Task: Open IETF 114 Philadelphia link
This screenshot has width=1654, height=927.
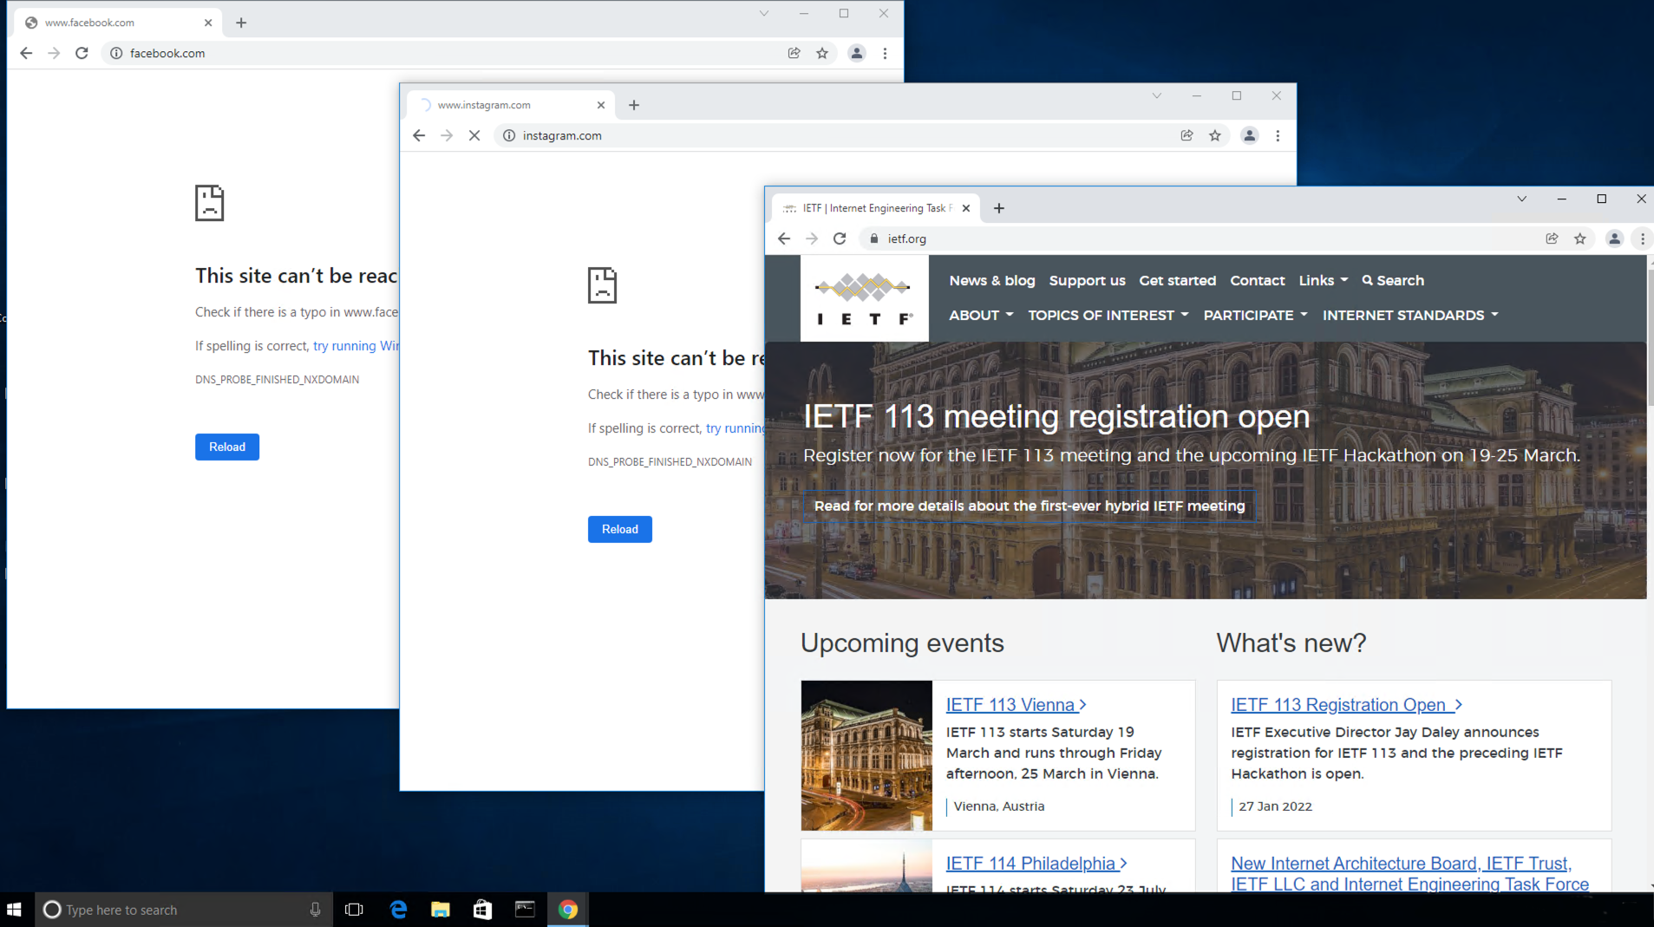Action: (x=1036, y=864)
